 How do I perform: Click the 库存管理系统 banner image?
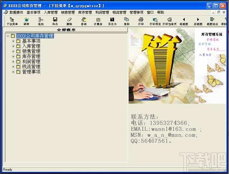(x=177, y=66)
